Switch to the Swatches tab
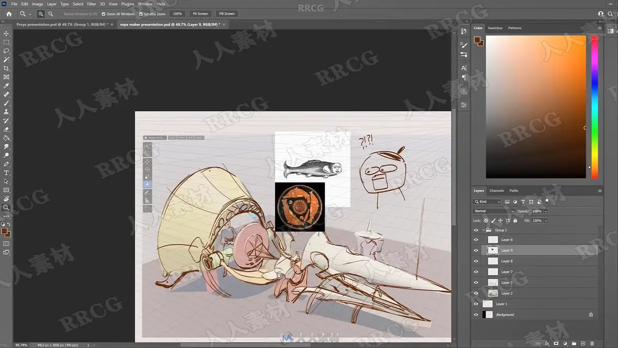Image resolution: width=618 pixels, height=348 pixels. point(495,28)
